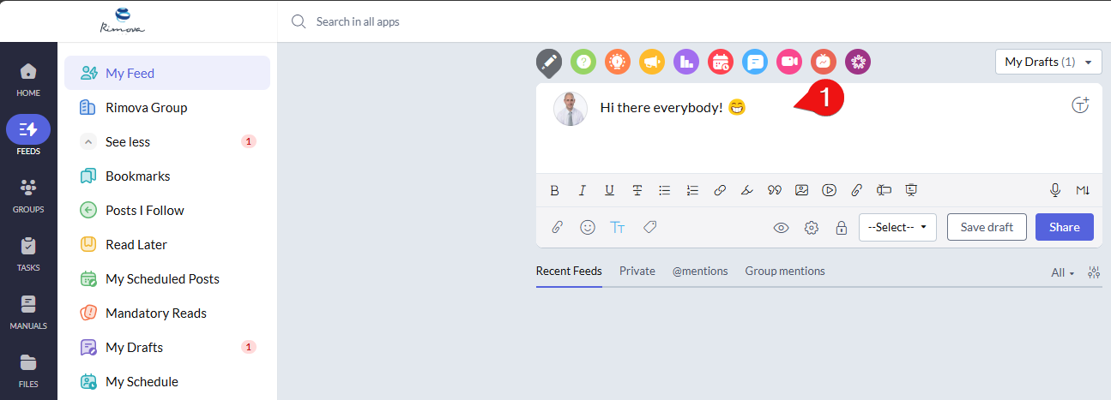
Task: Click the green question post icon
Action: coord(583,62)
